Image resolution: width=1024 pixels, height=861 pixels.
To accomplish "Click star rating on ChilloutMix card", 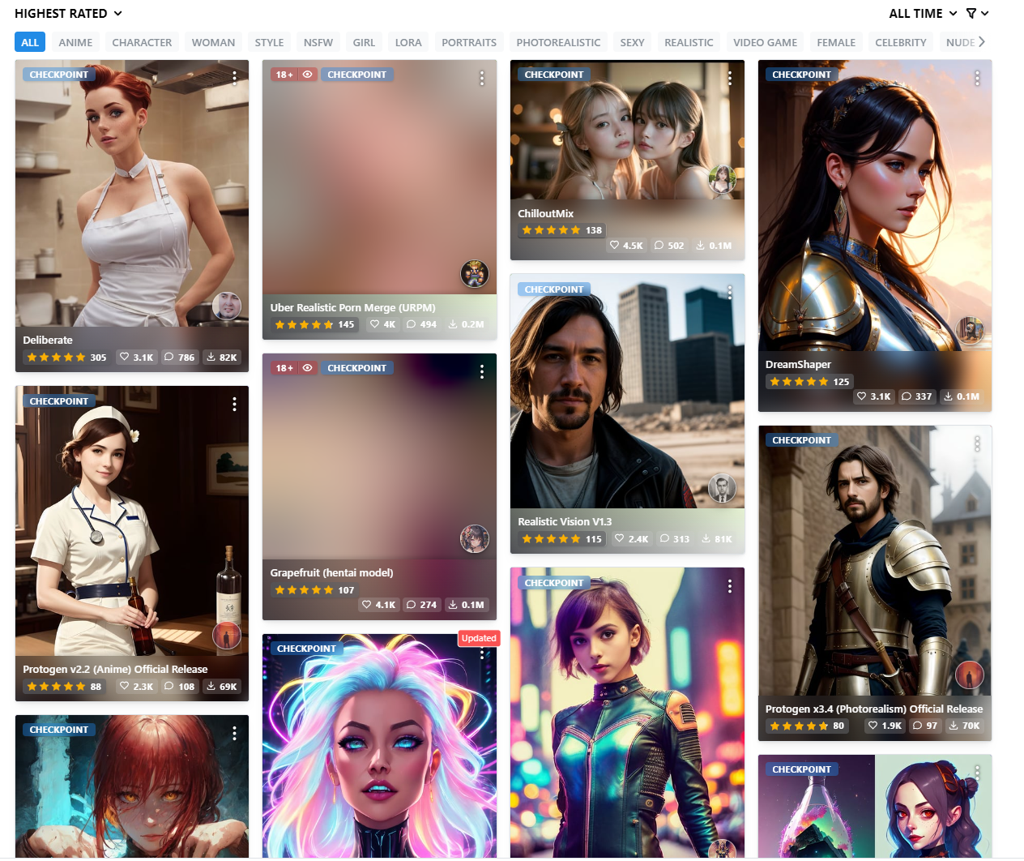I will [551, 230].
